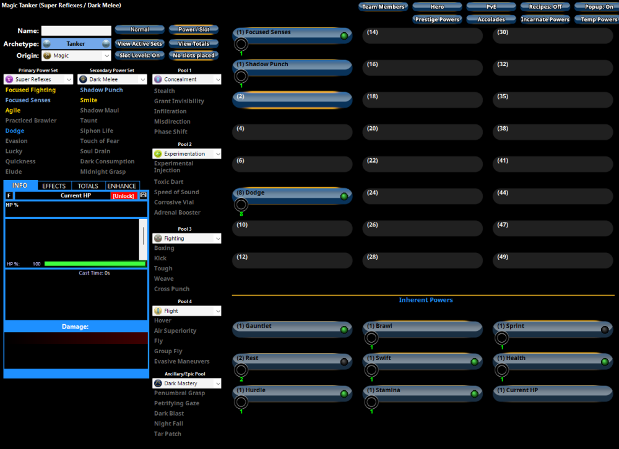This screenshot has width=619, height=449.
Task: Toggle the green indicator on Focused Senses
Action: pyautogui.click(x=344, y=36)
